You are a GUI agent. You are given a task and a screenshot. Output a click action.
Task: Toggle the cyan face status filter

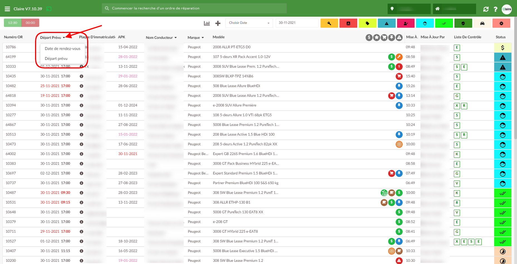point(425,23)
